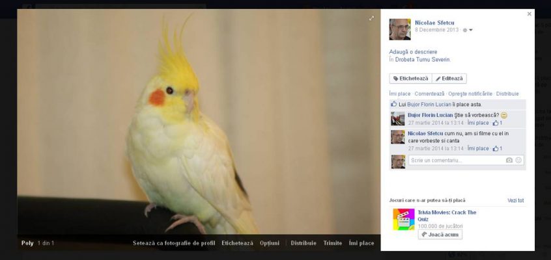View likes count on Bujor's comment
Viewport: 551px width, 260px height.
click(x=497, y=123)
